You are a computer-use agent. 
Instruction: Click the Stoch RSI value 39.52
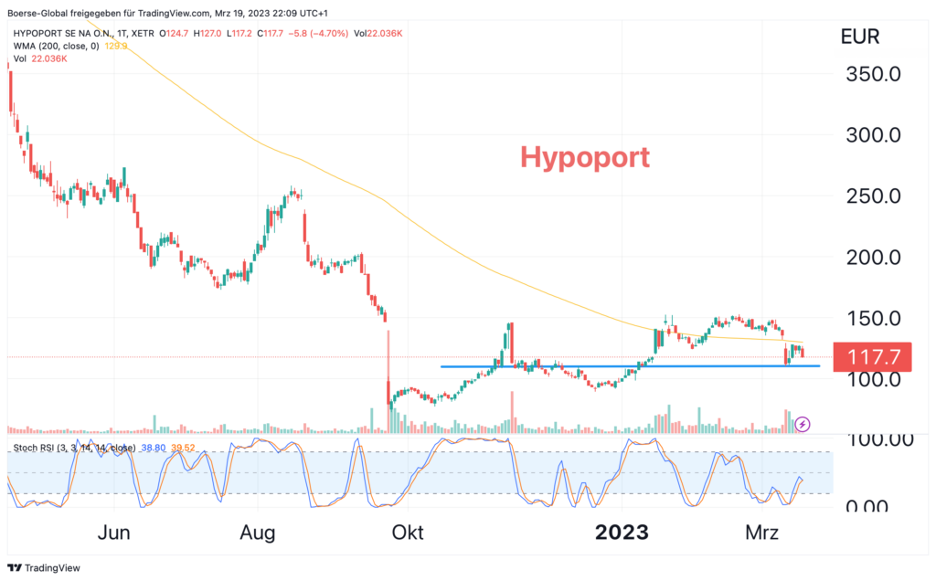pos(183,448)
